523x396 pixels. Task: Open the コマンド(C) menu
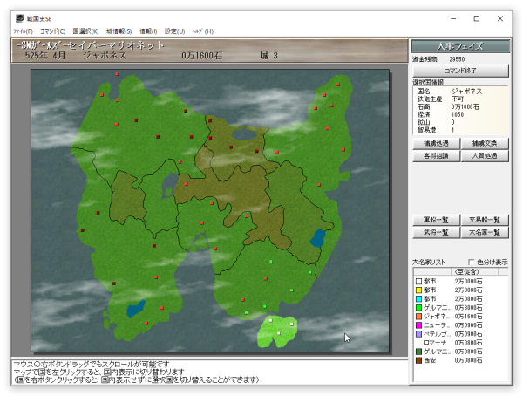click(53, 31)
